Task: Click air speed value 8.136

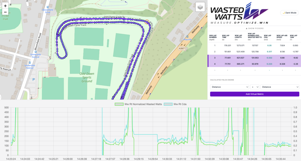Action: (x=282, y=52)
